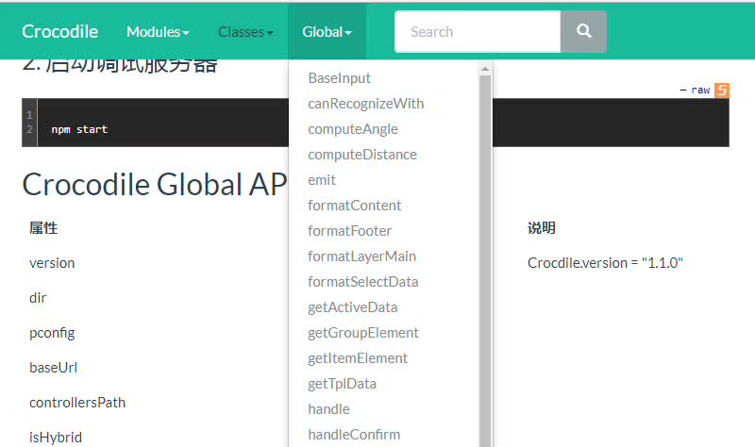Image resolution: width=755 pixels, height=447 pixels.
Task: Focus the Search input field
Action: [478, 31]
